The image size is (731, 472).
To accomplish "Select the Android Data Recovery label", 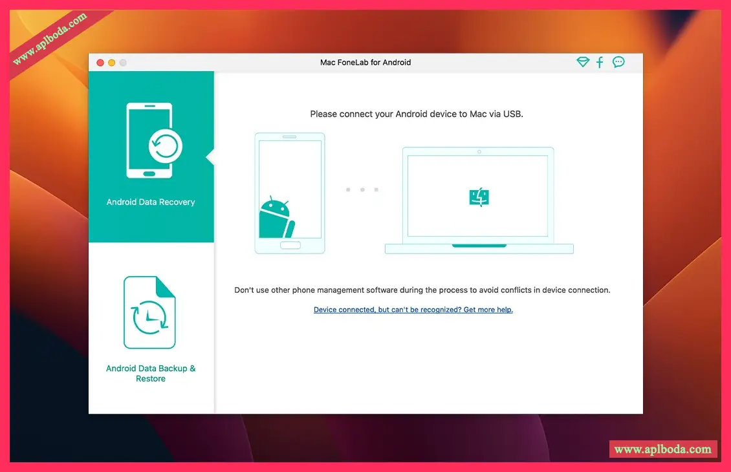I will click(x=151, y=202).
